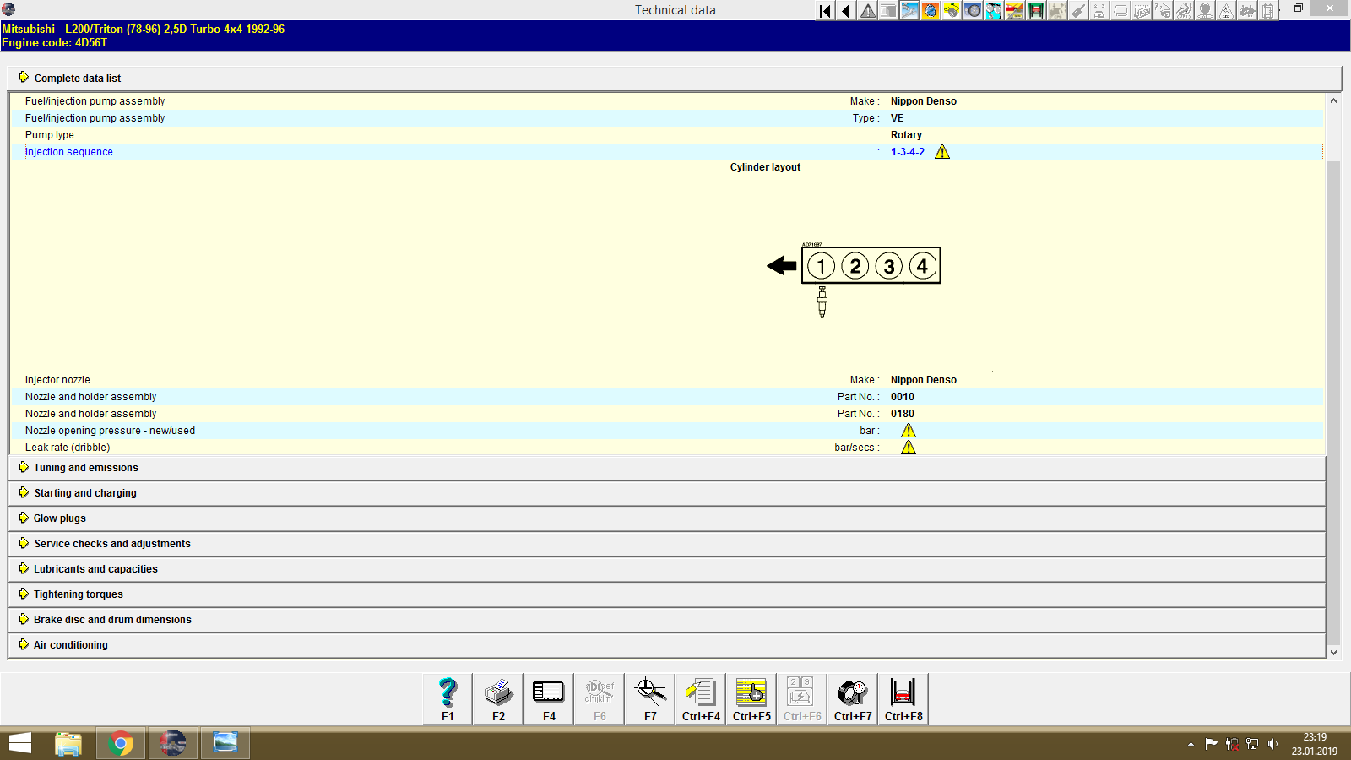Collapse the Complete data list section
Viewport: 1351px width, 760px height.
[77, 79]
